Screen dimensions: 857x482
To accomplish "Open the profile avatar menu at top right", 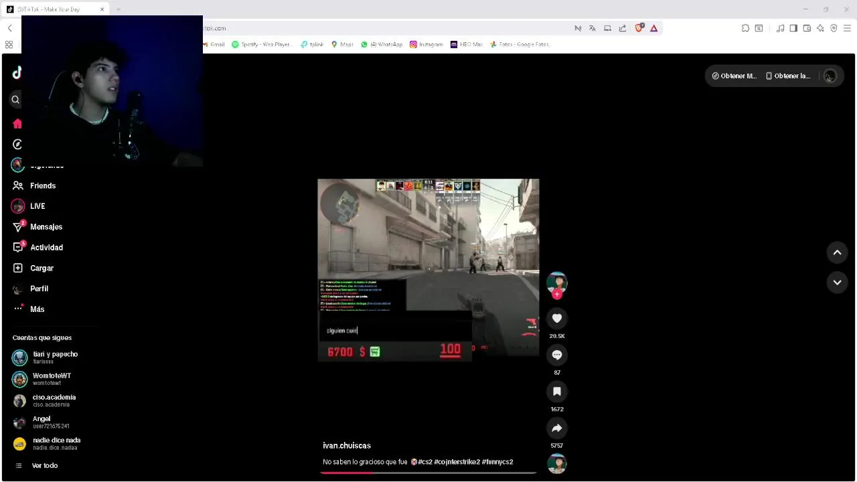I will point(830,76).
